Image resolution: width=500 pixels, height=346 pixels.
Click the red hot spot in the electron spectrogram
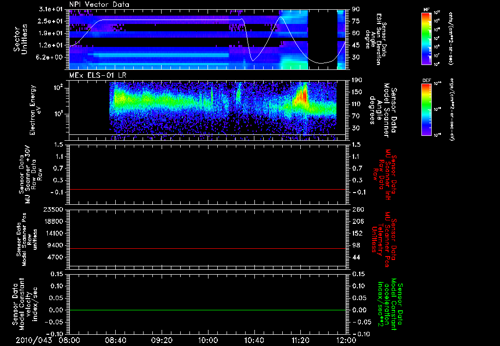point(304,95)
